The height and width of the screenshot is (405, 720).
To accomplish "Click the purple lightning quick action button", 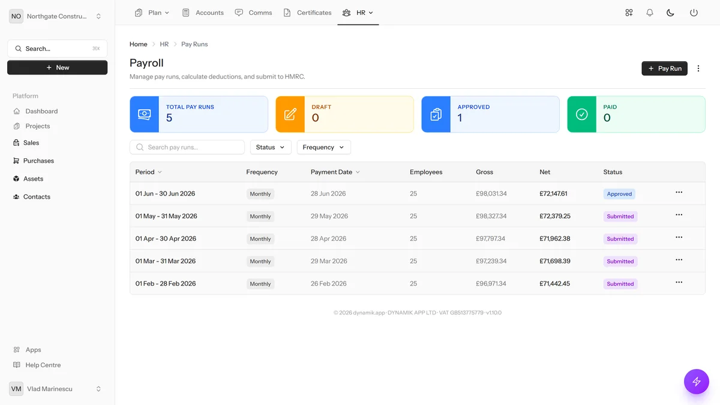I will 697,382.
